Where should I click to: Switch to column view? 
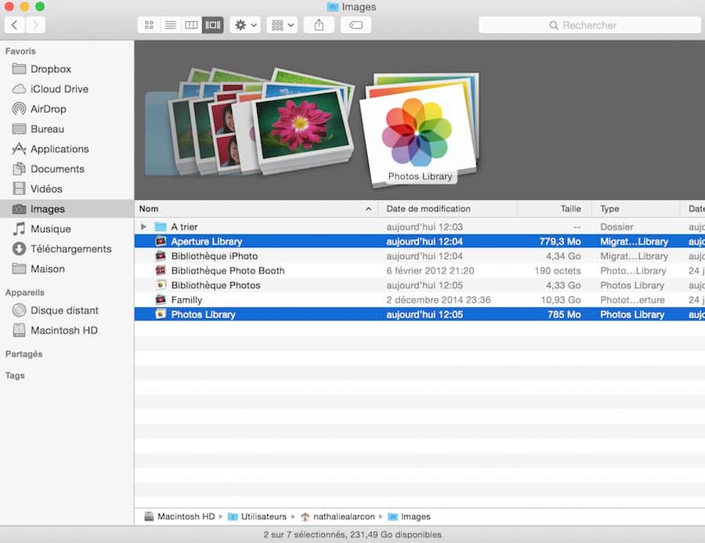coord(191,25)
